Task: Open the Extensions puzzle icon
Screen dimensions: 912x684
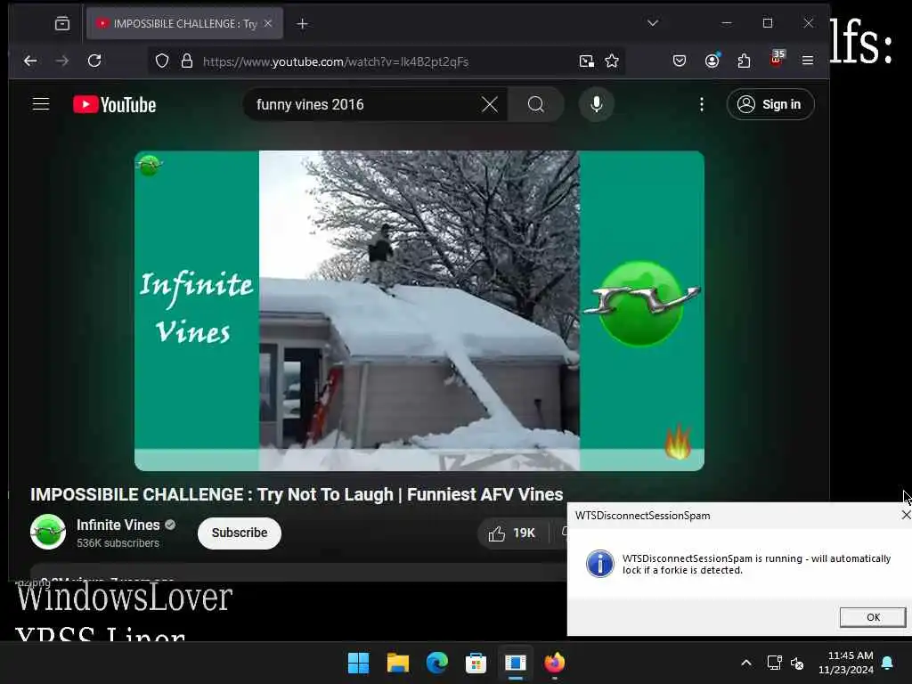Action: coord(744,61)
